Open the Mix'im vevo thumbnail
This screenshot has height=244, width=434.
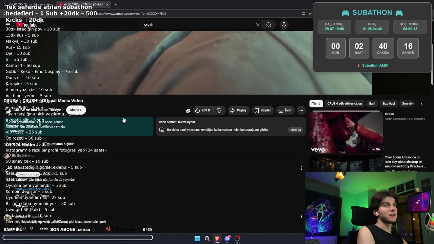point(346,133)
